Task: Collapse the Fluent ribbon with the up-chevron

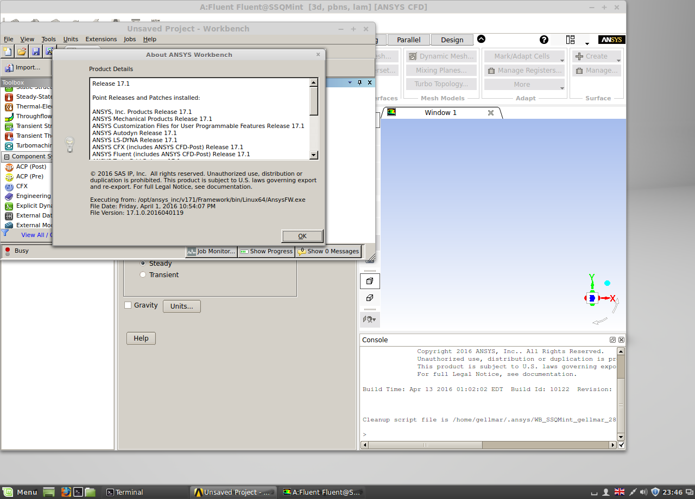Action: click(x=481, y=39)
